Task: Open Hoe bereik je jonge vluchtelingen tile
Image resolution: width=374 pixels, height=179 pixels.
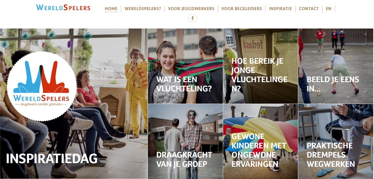Action: click(x=260, y=66)
